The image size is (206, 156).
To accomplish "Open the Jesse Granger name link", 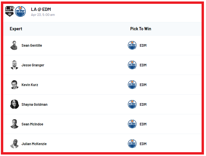I will pos(33,65).
